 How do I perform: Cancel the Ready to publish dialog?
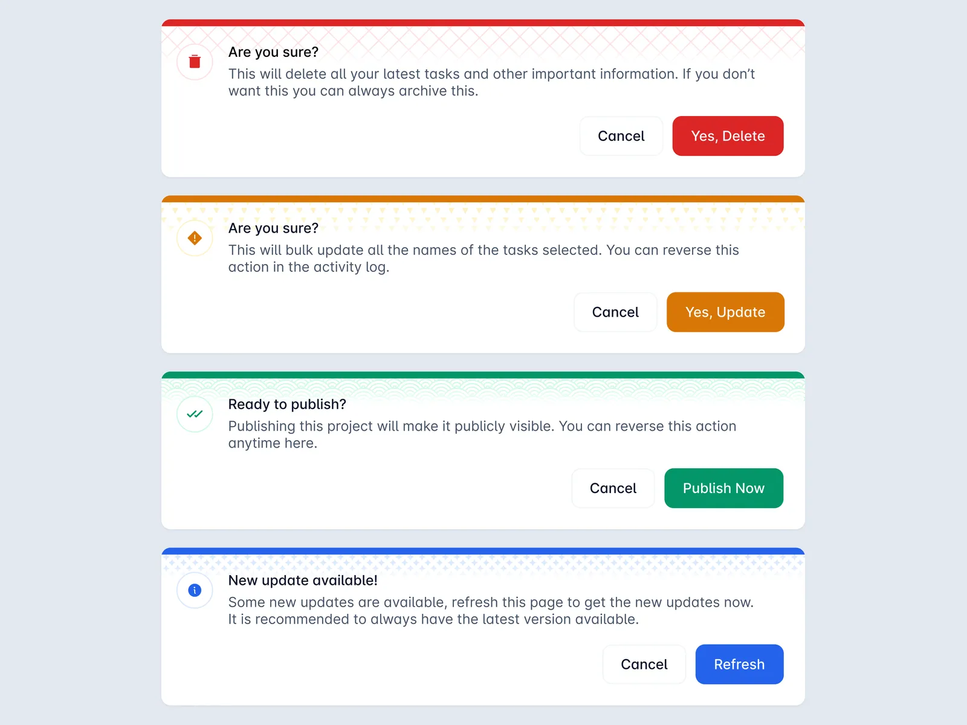(613, 488)
